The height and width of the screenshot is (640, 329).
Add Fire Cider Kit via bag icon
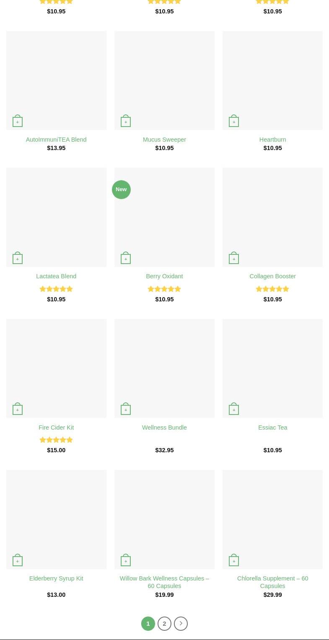pyautogui.click(x=18, y=409)
